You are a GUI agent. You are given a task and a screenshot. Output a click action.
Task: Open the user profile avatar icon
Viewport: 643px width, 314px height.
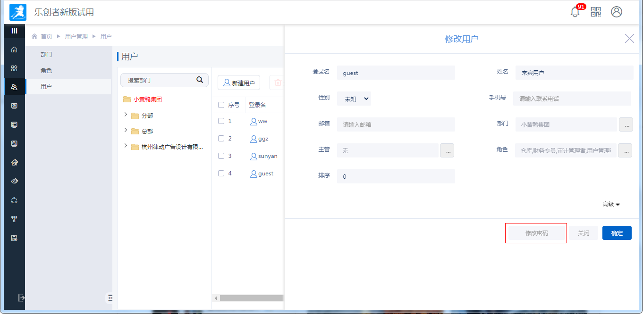617,12
